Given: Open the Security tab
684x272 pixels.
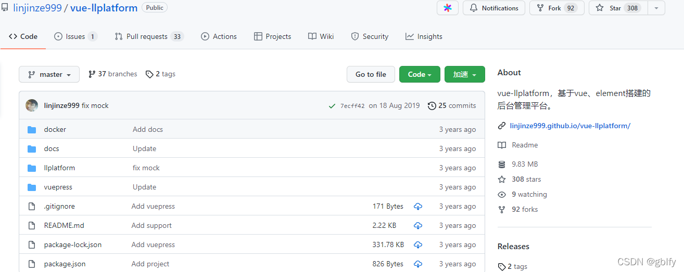Looking at the screenshot, I should [x=370, y=36].
